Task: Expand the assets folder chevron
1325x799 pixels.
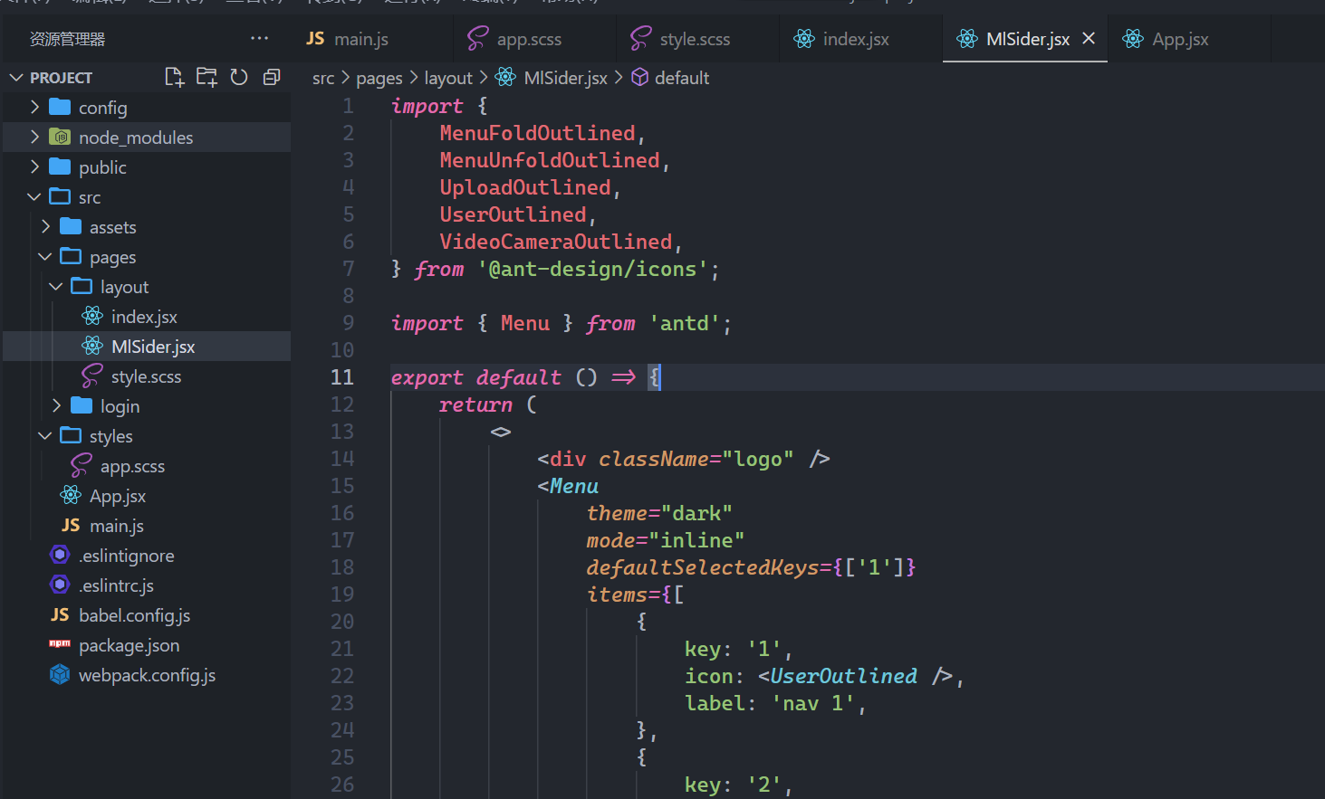Action: click(45, 226)
